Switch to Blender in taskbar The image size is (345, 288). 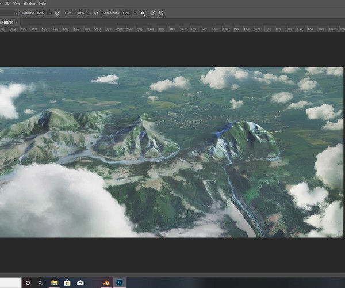tap(106, 282)
